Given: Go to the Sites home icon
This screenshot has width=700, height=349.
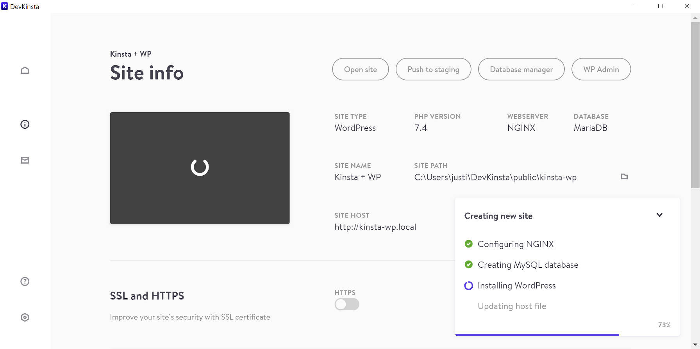Looking at the screenshot, I should click(25, 70).
